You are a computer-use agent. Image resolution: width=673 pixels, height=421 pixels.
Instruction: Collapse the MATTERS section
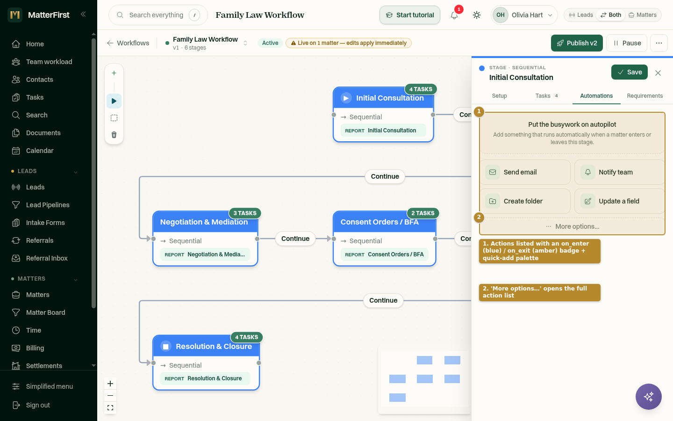click(76, 279)
